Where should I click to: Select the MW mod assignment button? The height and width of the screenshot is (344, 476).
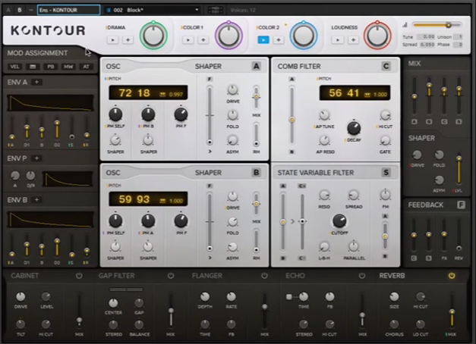point(68,67)
